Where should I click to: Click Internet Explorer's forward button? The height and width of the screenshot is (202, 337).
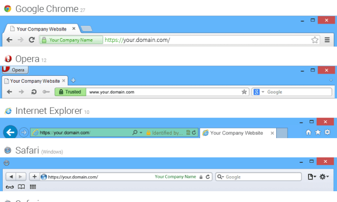(x=24, y=132)
